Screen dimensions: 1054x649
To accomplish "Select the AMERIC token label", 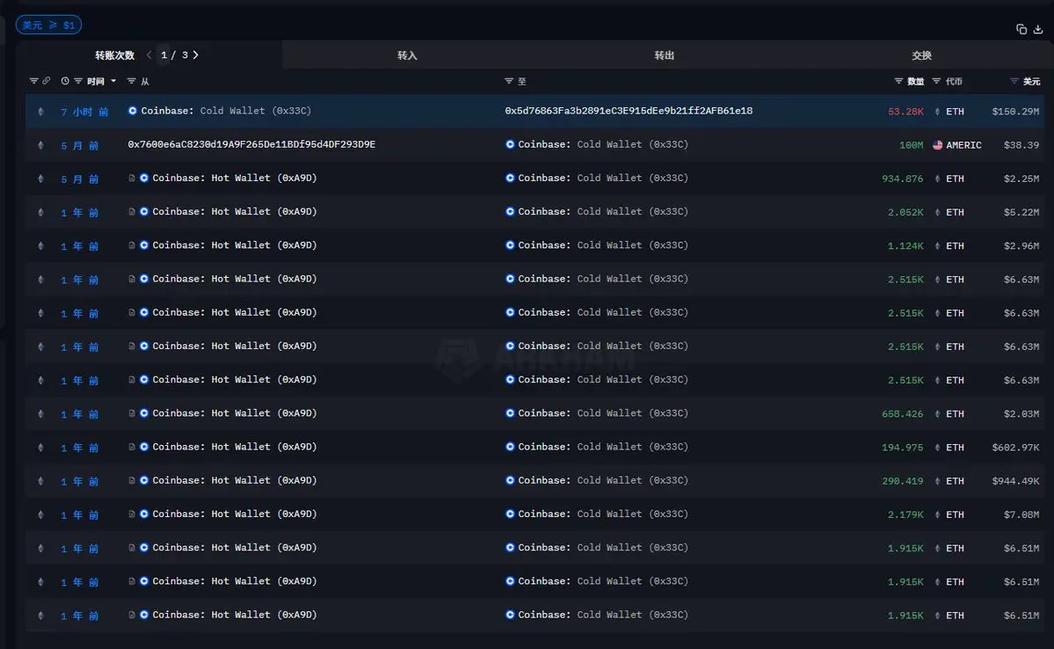I will point(964,145).
